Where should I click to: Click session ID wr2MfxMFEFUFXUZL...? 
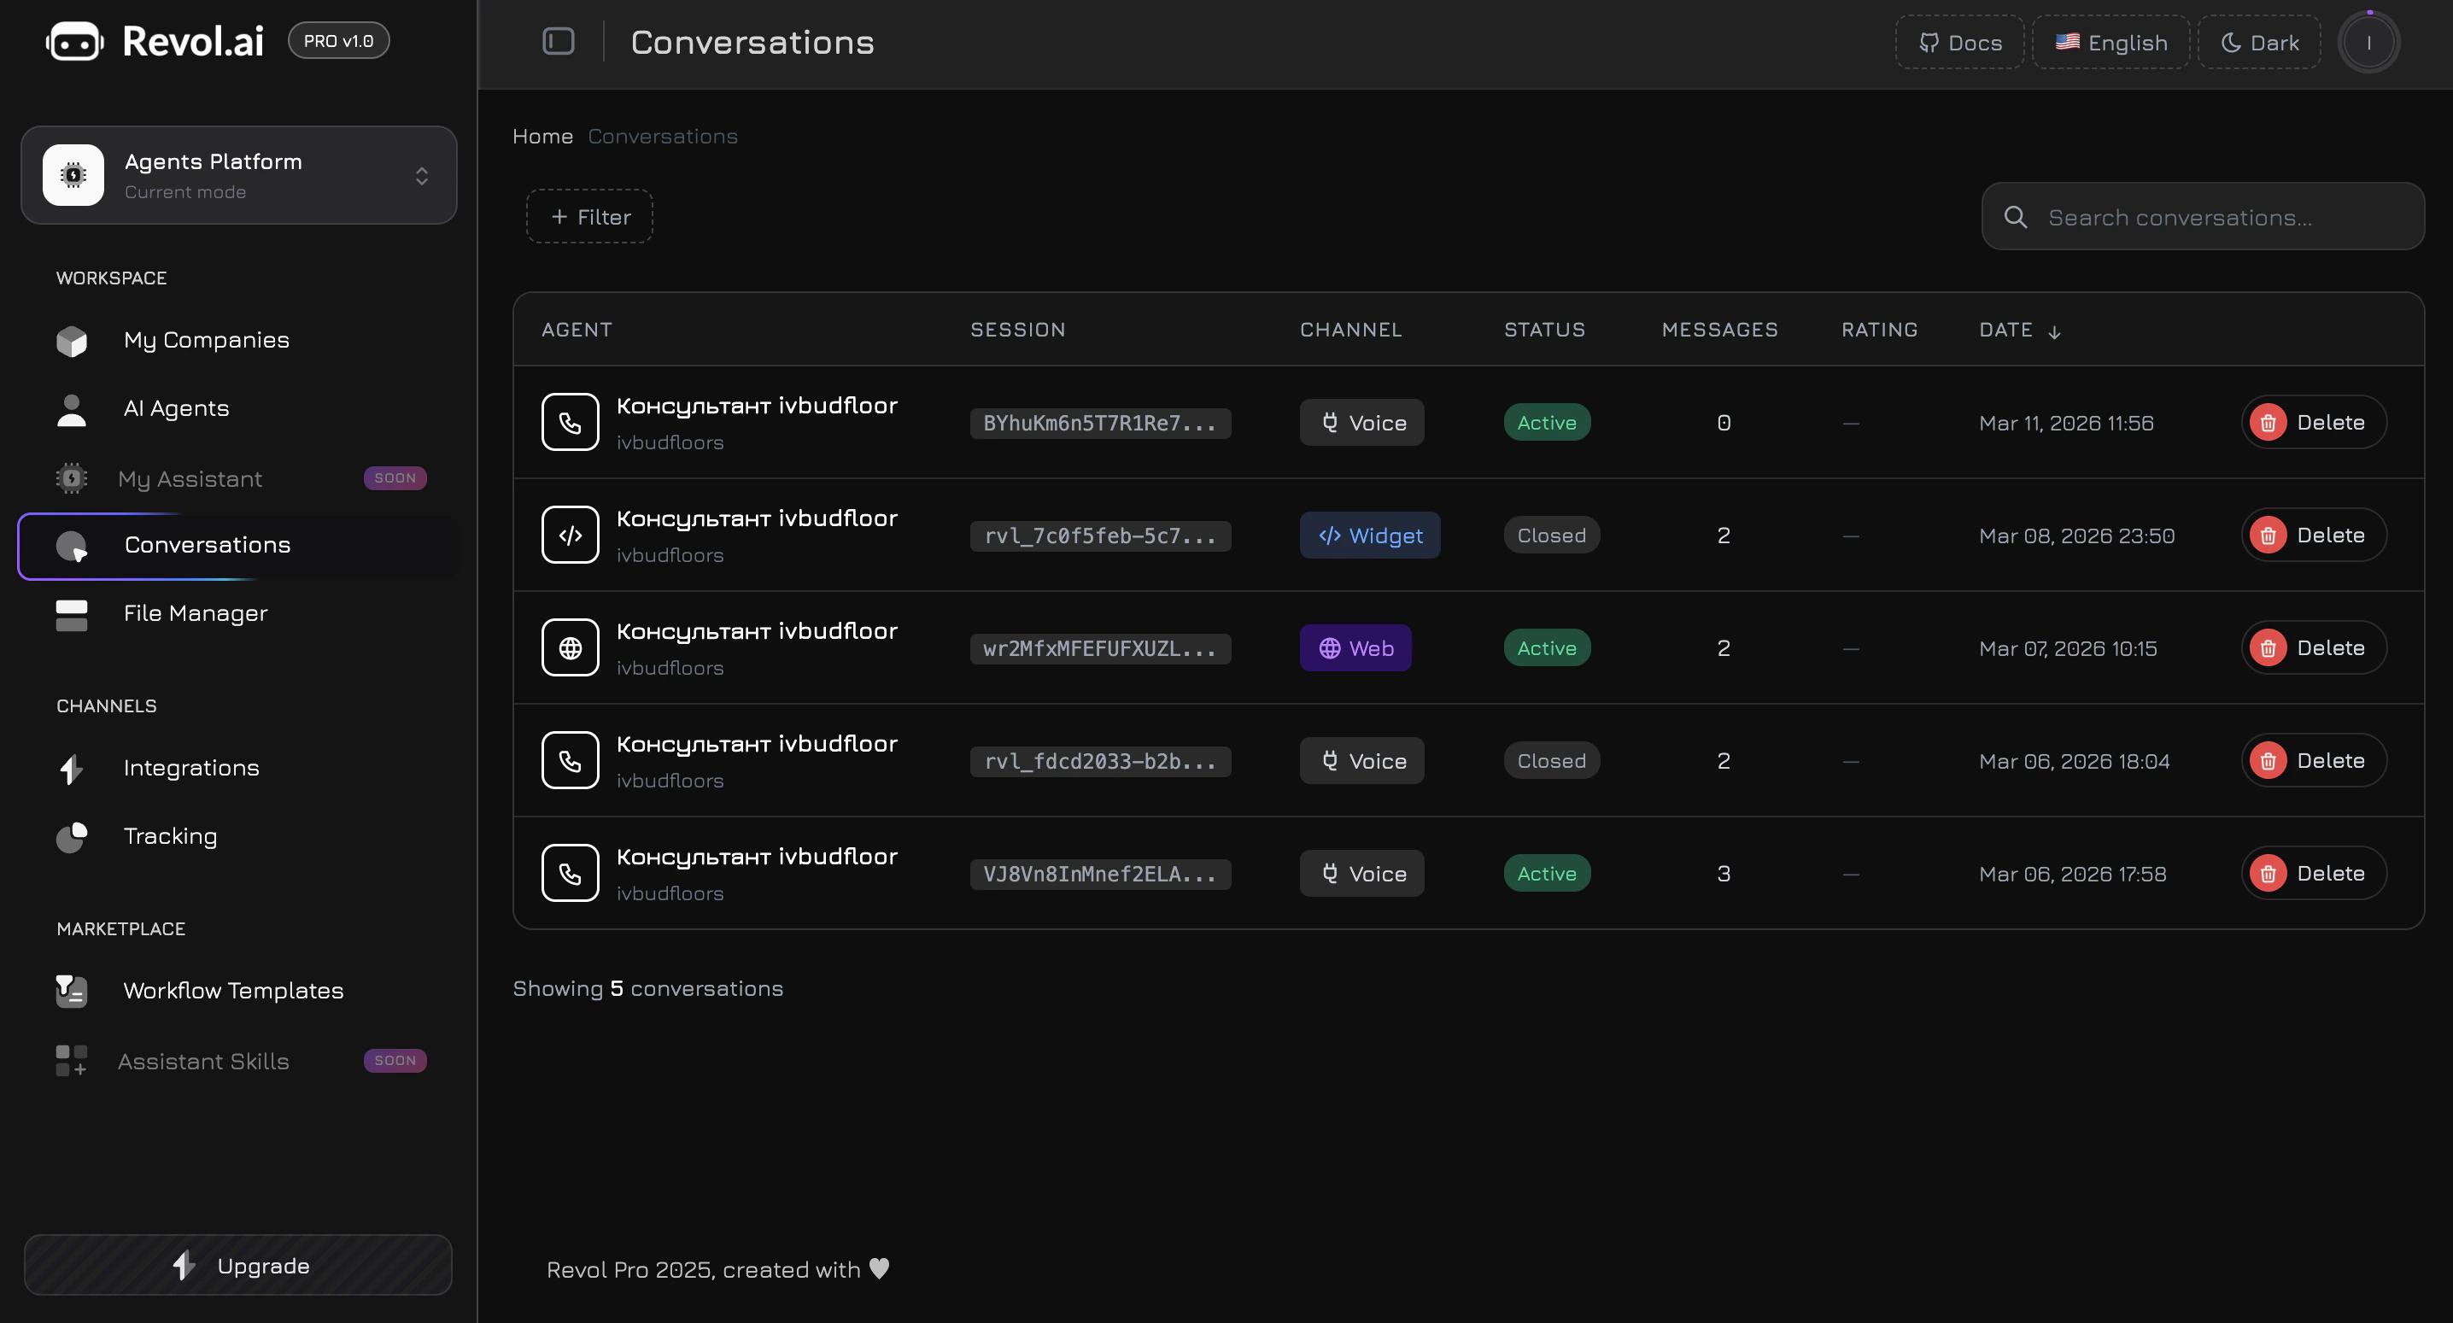point(1100,648)
